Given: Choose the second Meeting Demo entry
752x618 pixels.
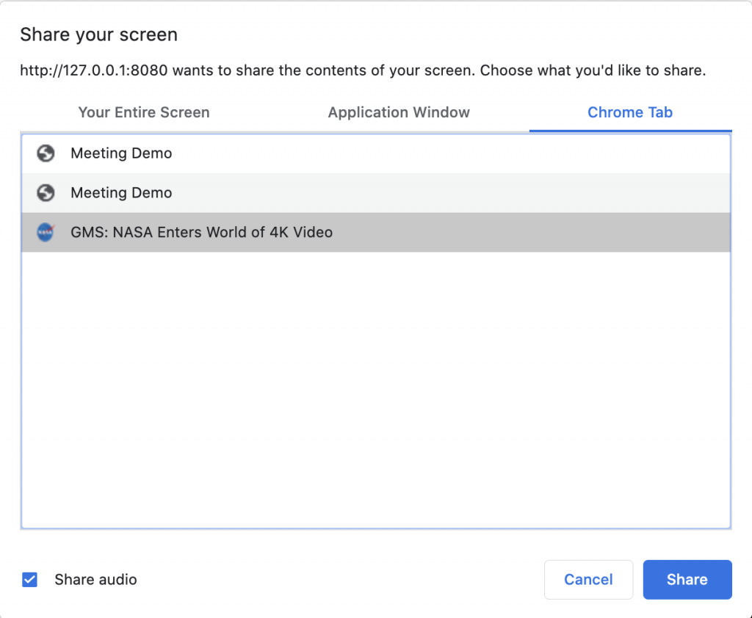Looking at the screenshot, I should click(220, 192).
